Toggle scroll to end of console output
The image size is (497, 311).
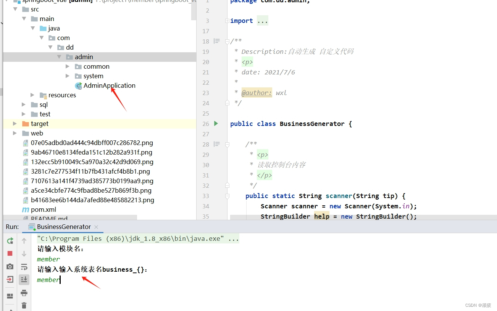pos(24,279)
